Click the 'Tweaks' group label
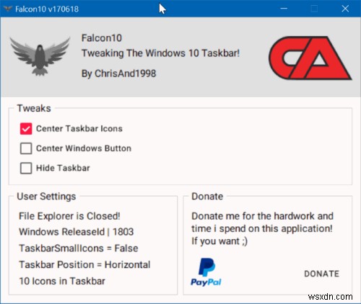361x304 pixels. 34,108
